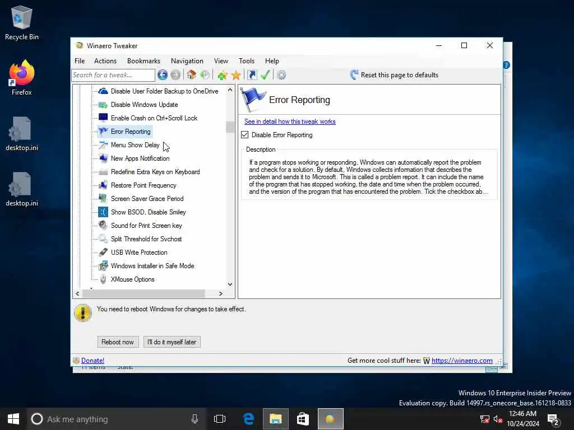
Task: Click the Cortana microphone icon
Action: coord(195,419)
